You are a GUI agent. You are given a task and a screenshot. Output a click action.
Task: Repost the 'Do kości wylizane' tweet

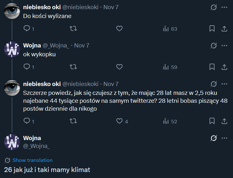pyautogui.click(x=73, y=29)
